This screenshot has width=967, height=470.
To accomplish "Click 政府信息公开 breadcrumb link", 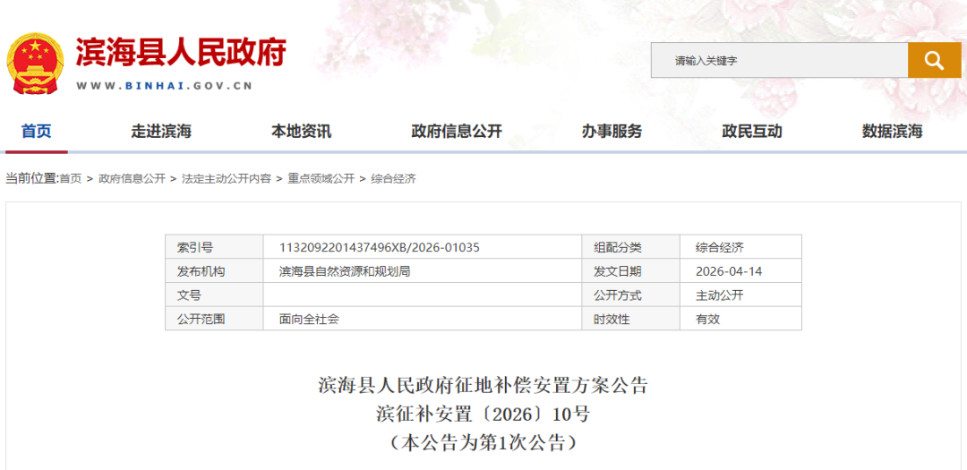I will (132, 179).
